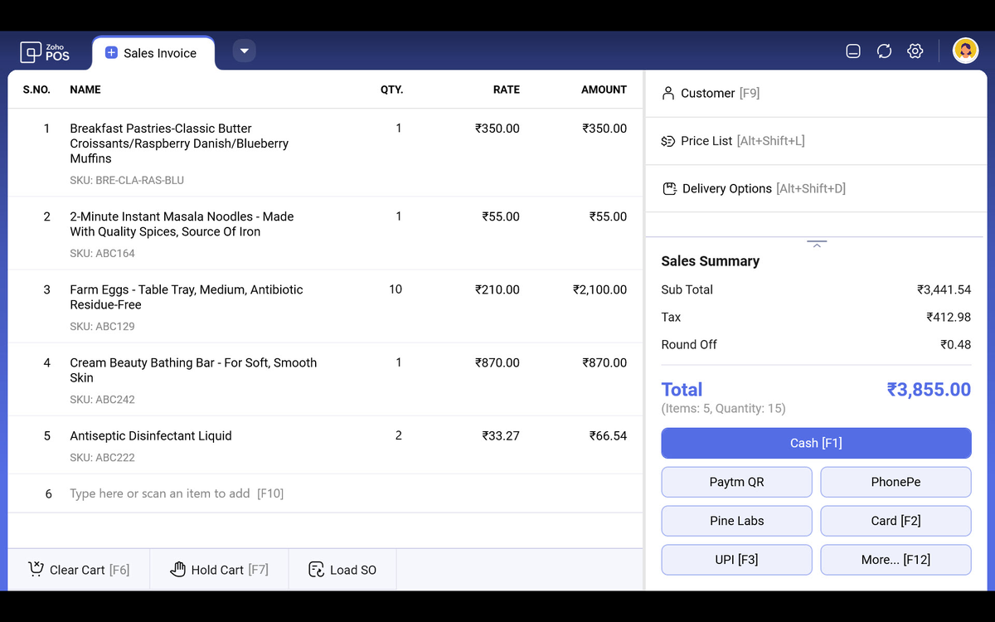Choose Card [F2] payment
Image resolution: width=995 pixels, height=622 pixels.
pos(895,521)
